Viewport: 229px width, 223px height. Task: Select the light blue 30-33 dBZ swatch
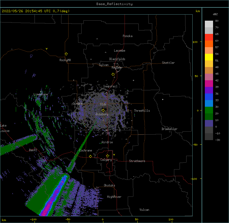209,104
